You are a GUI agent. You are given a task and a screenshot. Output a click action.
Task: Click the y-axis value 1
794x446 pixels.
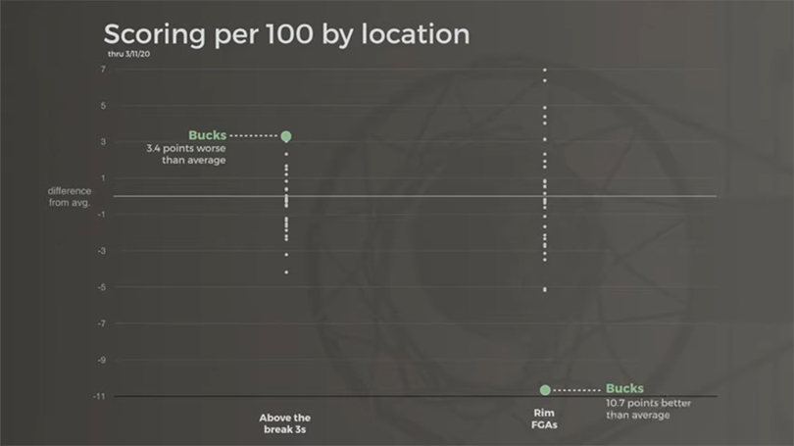pyautogui.click(x=101, y=178)
